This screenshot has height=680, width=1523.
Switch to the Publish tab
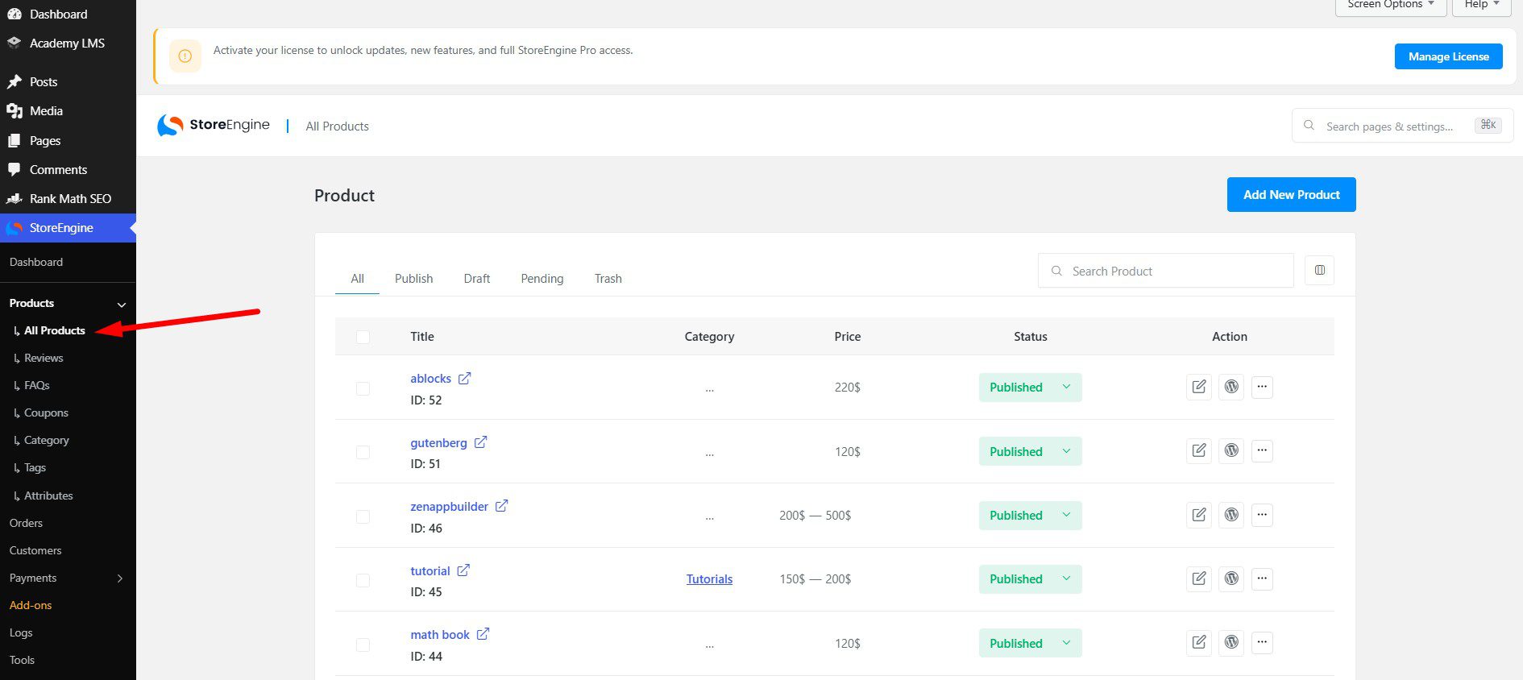coord(413,279)
